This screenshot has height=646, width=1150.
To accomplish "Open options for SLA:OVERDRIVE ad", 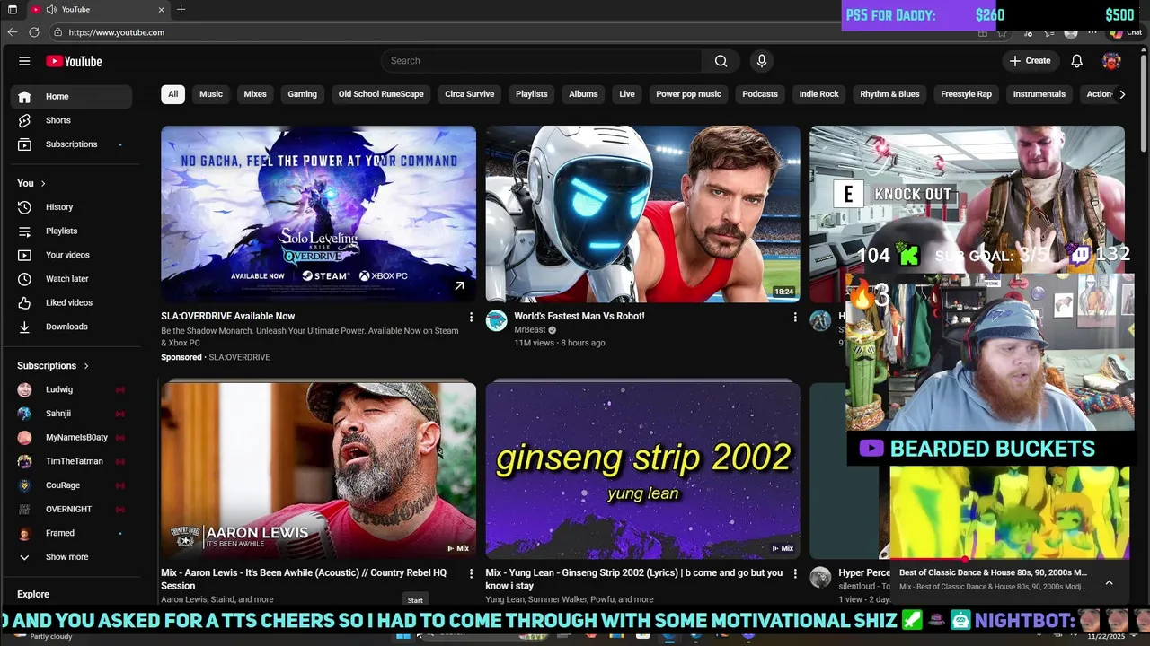I will 471,317.
